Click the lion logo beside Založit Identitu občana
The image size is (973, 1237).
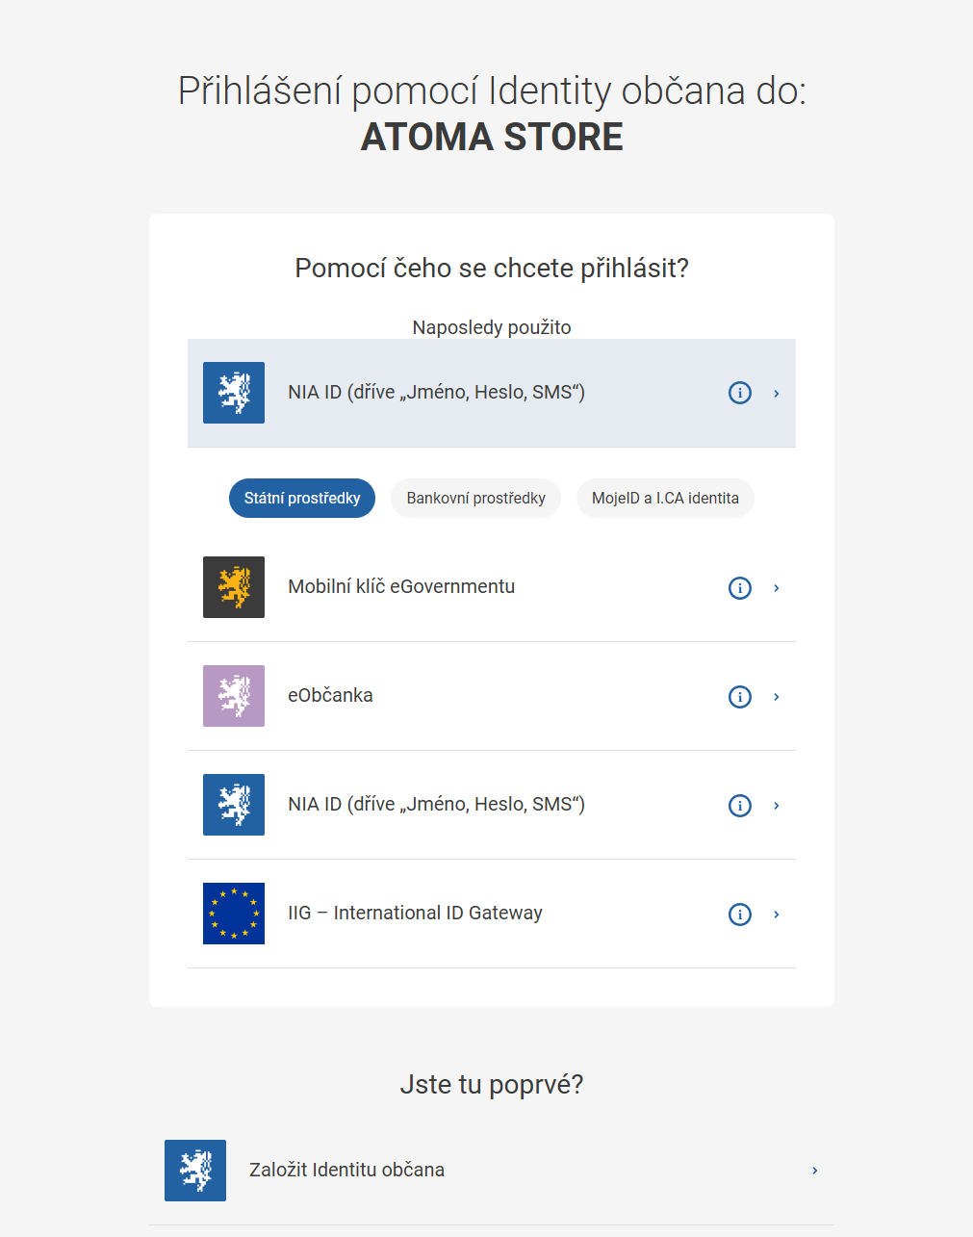click(195, 1171)
